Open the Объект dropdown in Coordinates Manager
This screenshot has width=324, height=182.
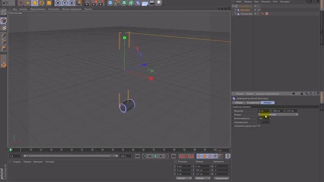(x=184, y=178)
